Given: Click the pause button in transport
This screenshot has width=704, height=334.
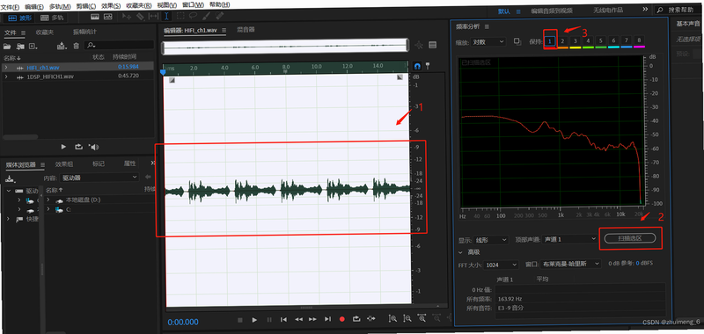Looking at the screenshot, I should 269,320.
